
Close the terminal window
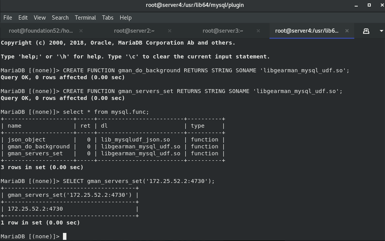[382, 5]
